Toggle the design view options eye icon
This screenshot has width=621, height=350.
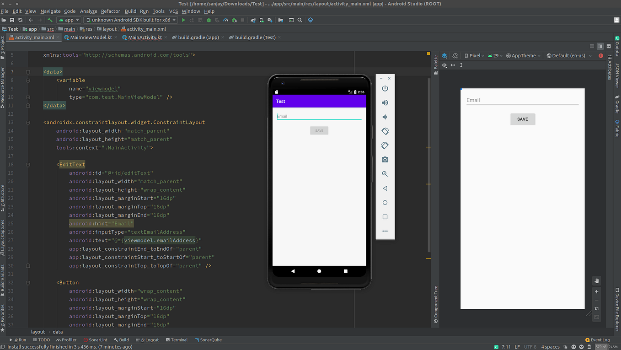(444, 65)
